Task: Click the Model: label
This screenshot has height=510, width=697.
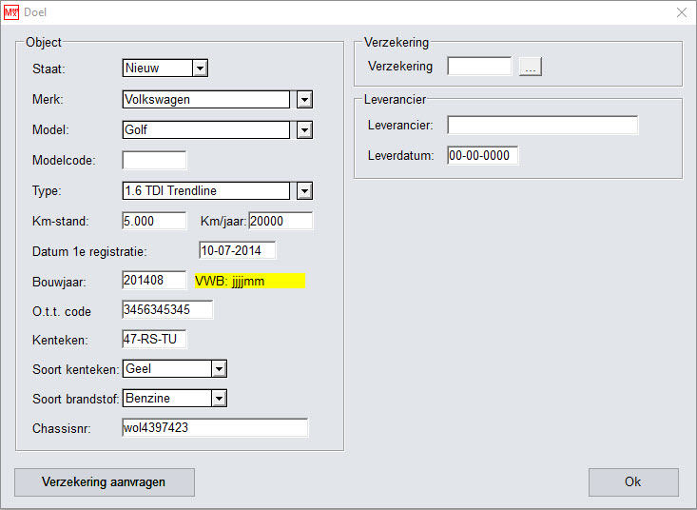Action: coord(50,129)
